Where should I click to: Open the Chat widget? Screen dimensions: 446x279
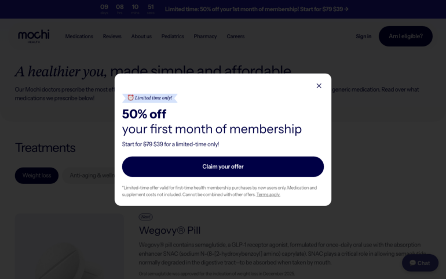[420, 263]
